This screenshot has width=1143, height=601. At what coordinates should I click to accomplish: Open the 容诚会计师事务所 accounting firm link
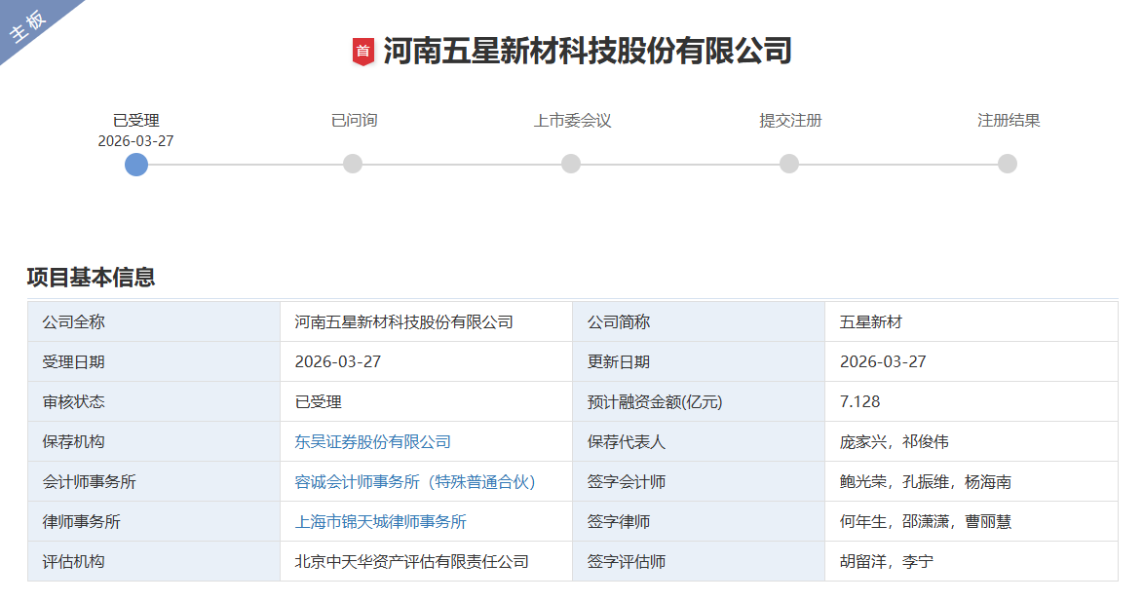pyautogui.click(x=416, y=482)
